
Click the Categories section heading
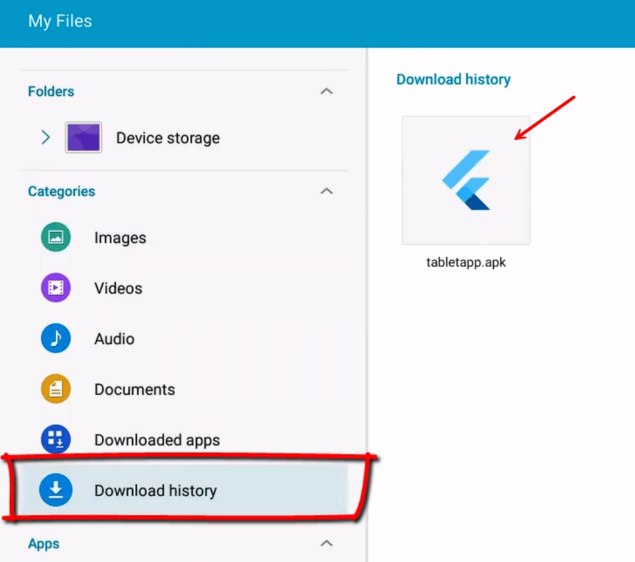[61, 191]
